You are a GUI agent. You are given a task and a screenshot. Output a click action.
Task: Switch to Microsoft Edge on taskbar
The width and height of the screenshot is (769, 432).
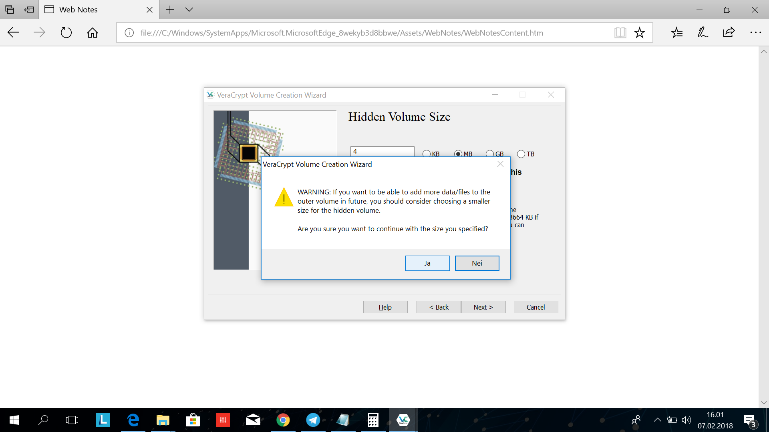click(133, 420)
